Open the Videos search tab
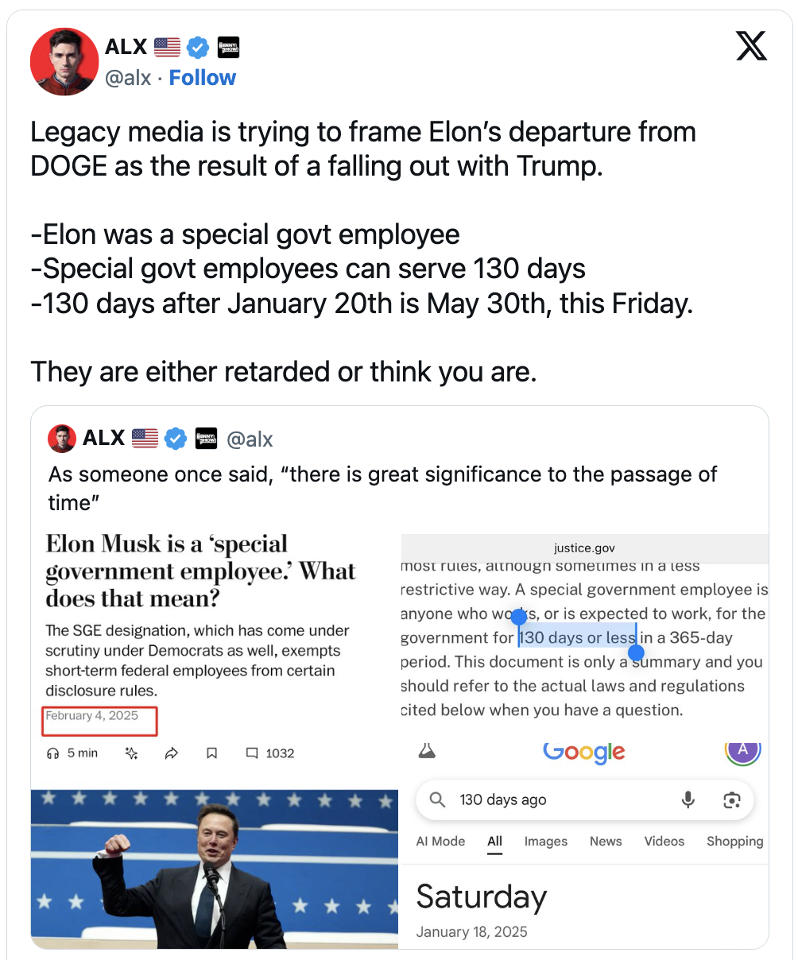 coord(664,841)
